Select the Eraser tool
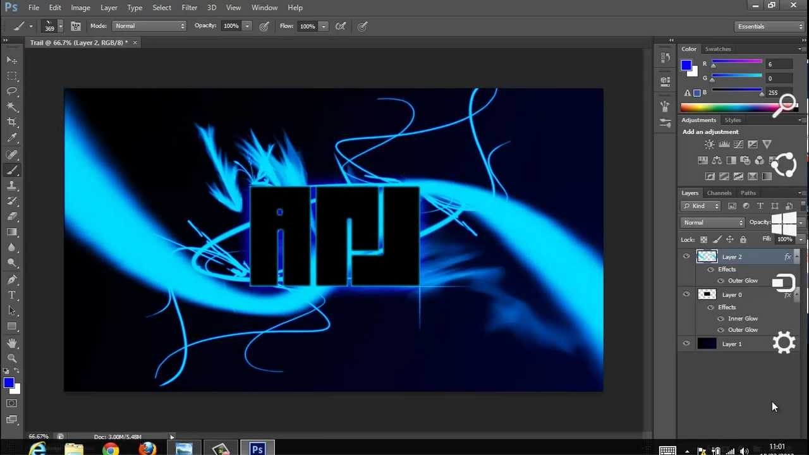809x455 pixels. coord(12,217)
